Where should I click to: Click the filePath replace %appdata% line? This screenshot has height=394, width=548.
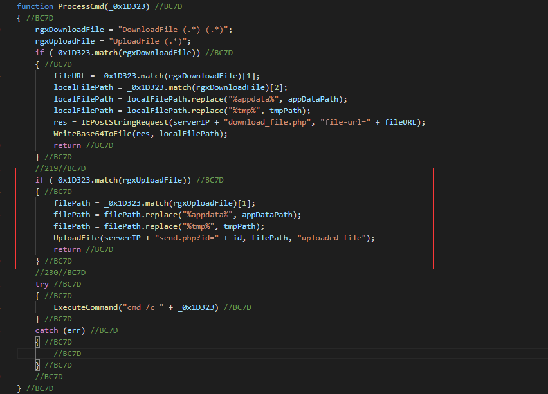click(177, 215)
